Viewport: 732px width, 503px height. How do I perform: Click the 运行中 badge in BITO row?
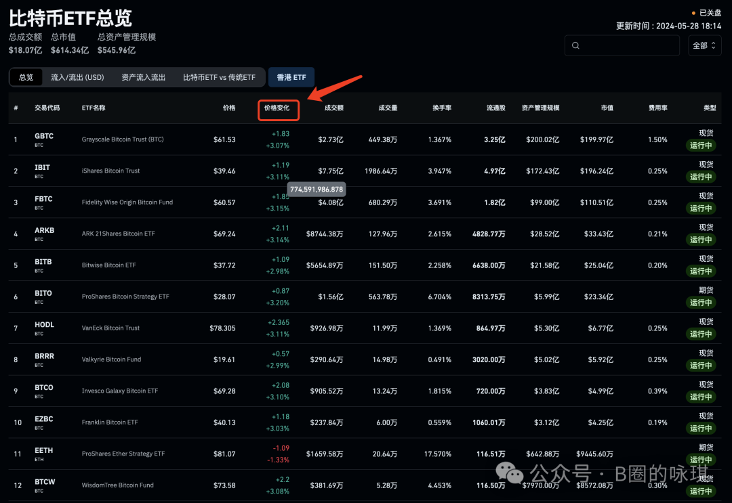[x=701, y=303]
